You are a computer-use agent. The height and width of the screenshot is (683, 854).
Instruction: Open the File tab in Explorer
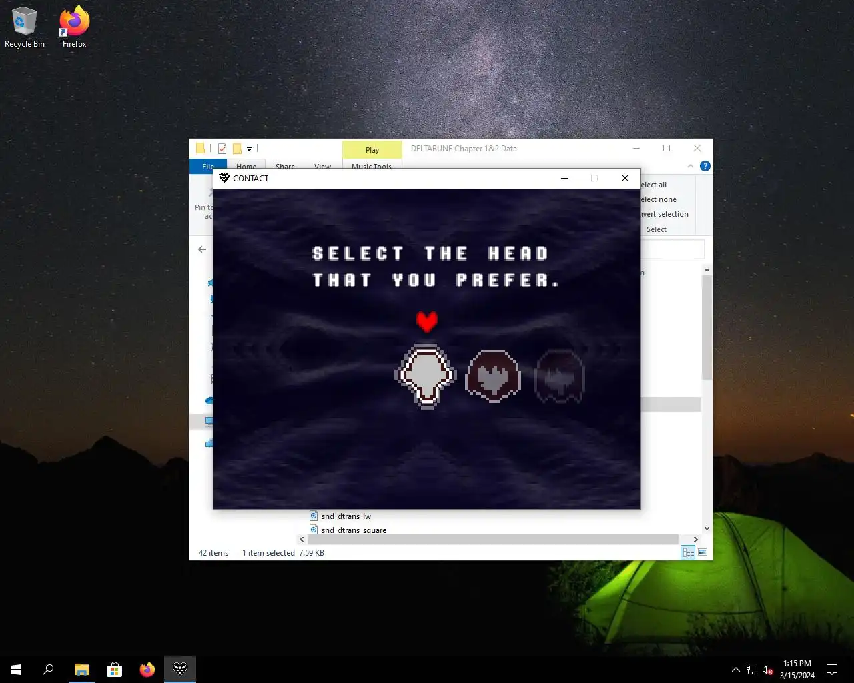click(x=208, y=166)
